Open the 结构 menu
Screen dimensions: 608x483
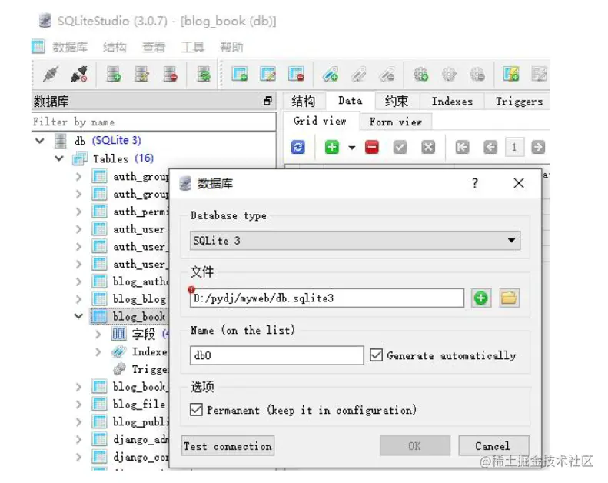pos(115,47)
